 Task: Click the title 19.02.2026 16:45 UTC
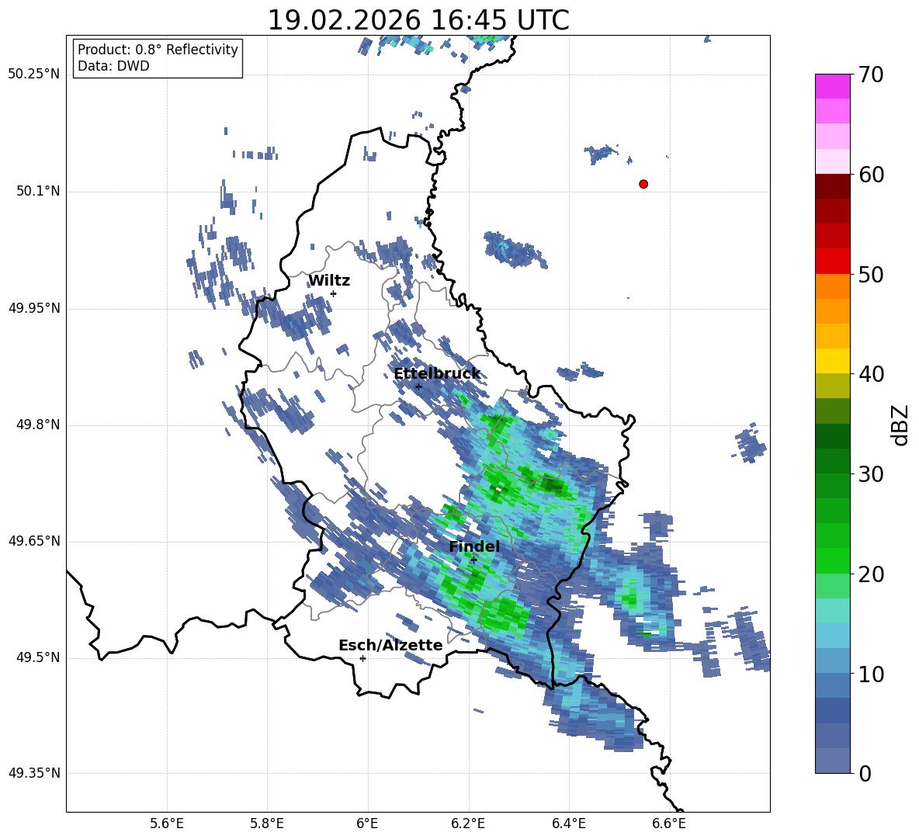pyautogui.click(x=418, y=20)
